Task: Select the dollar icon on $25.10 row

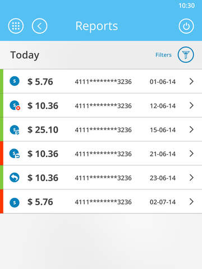Action: (15, 130)
